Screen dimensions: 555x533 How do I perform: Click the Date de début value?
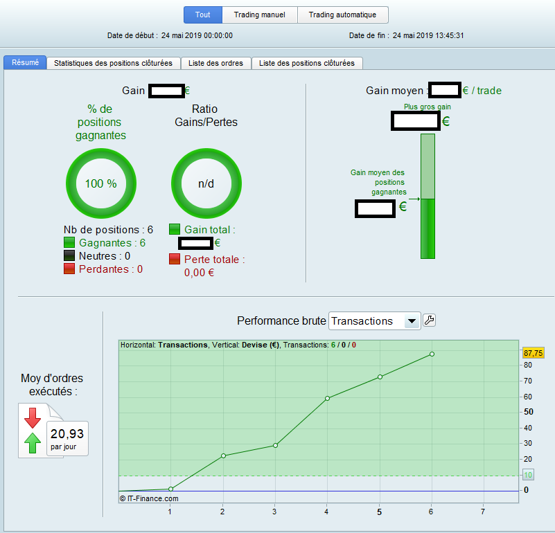click(x=197, y=35)
